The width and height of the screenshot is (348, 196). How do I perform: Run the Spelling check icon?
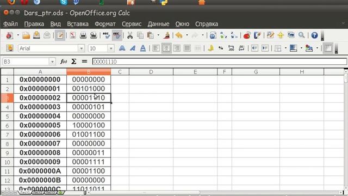click(107, 35)
